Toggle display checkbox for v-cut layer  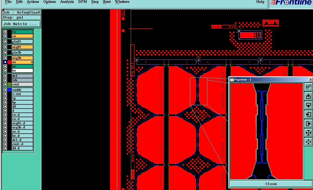[x=5, y=94]
